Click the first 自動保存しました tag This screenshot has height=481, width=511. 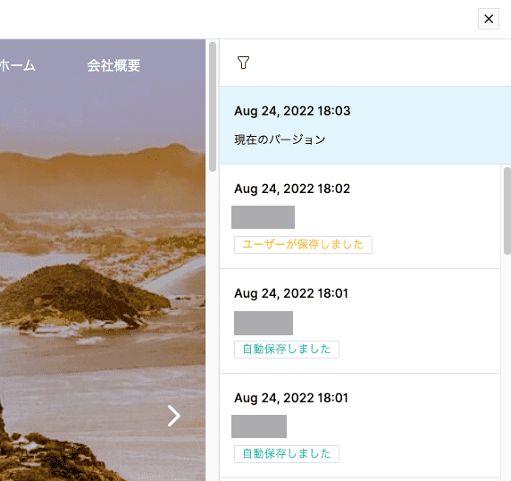(x=287, y=350)
